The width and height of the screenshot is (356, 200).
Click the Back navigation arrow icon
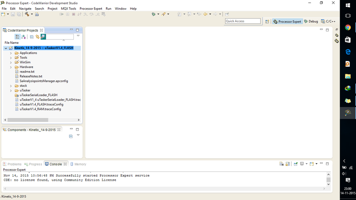pyautogui.click(x=206, y=14)
